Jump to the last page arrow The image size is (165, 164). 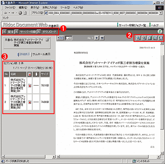pyautogui.click(x=102, y=38)
